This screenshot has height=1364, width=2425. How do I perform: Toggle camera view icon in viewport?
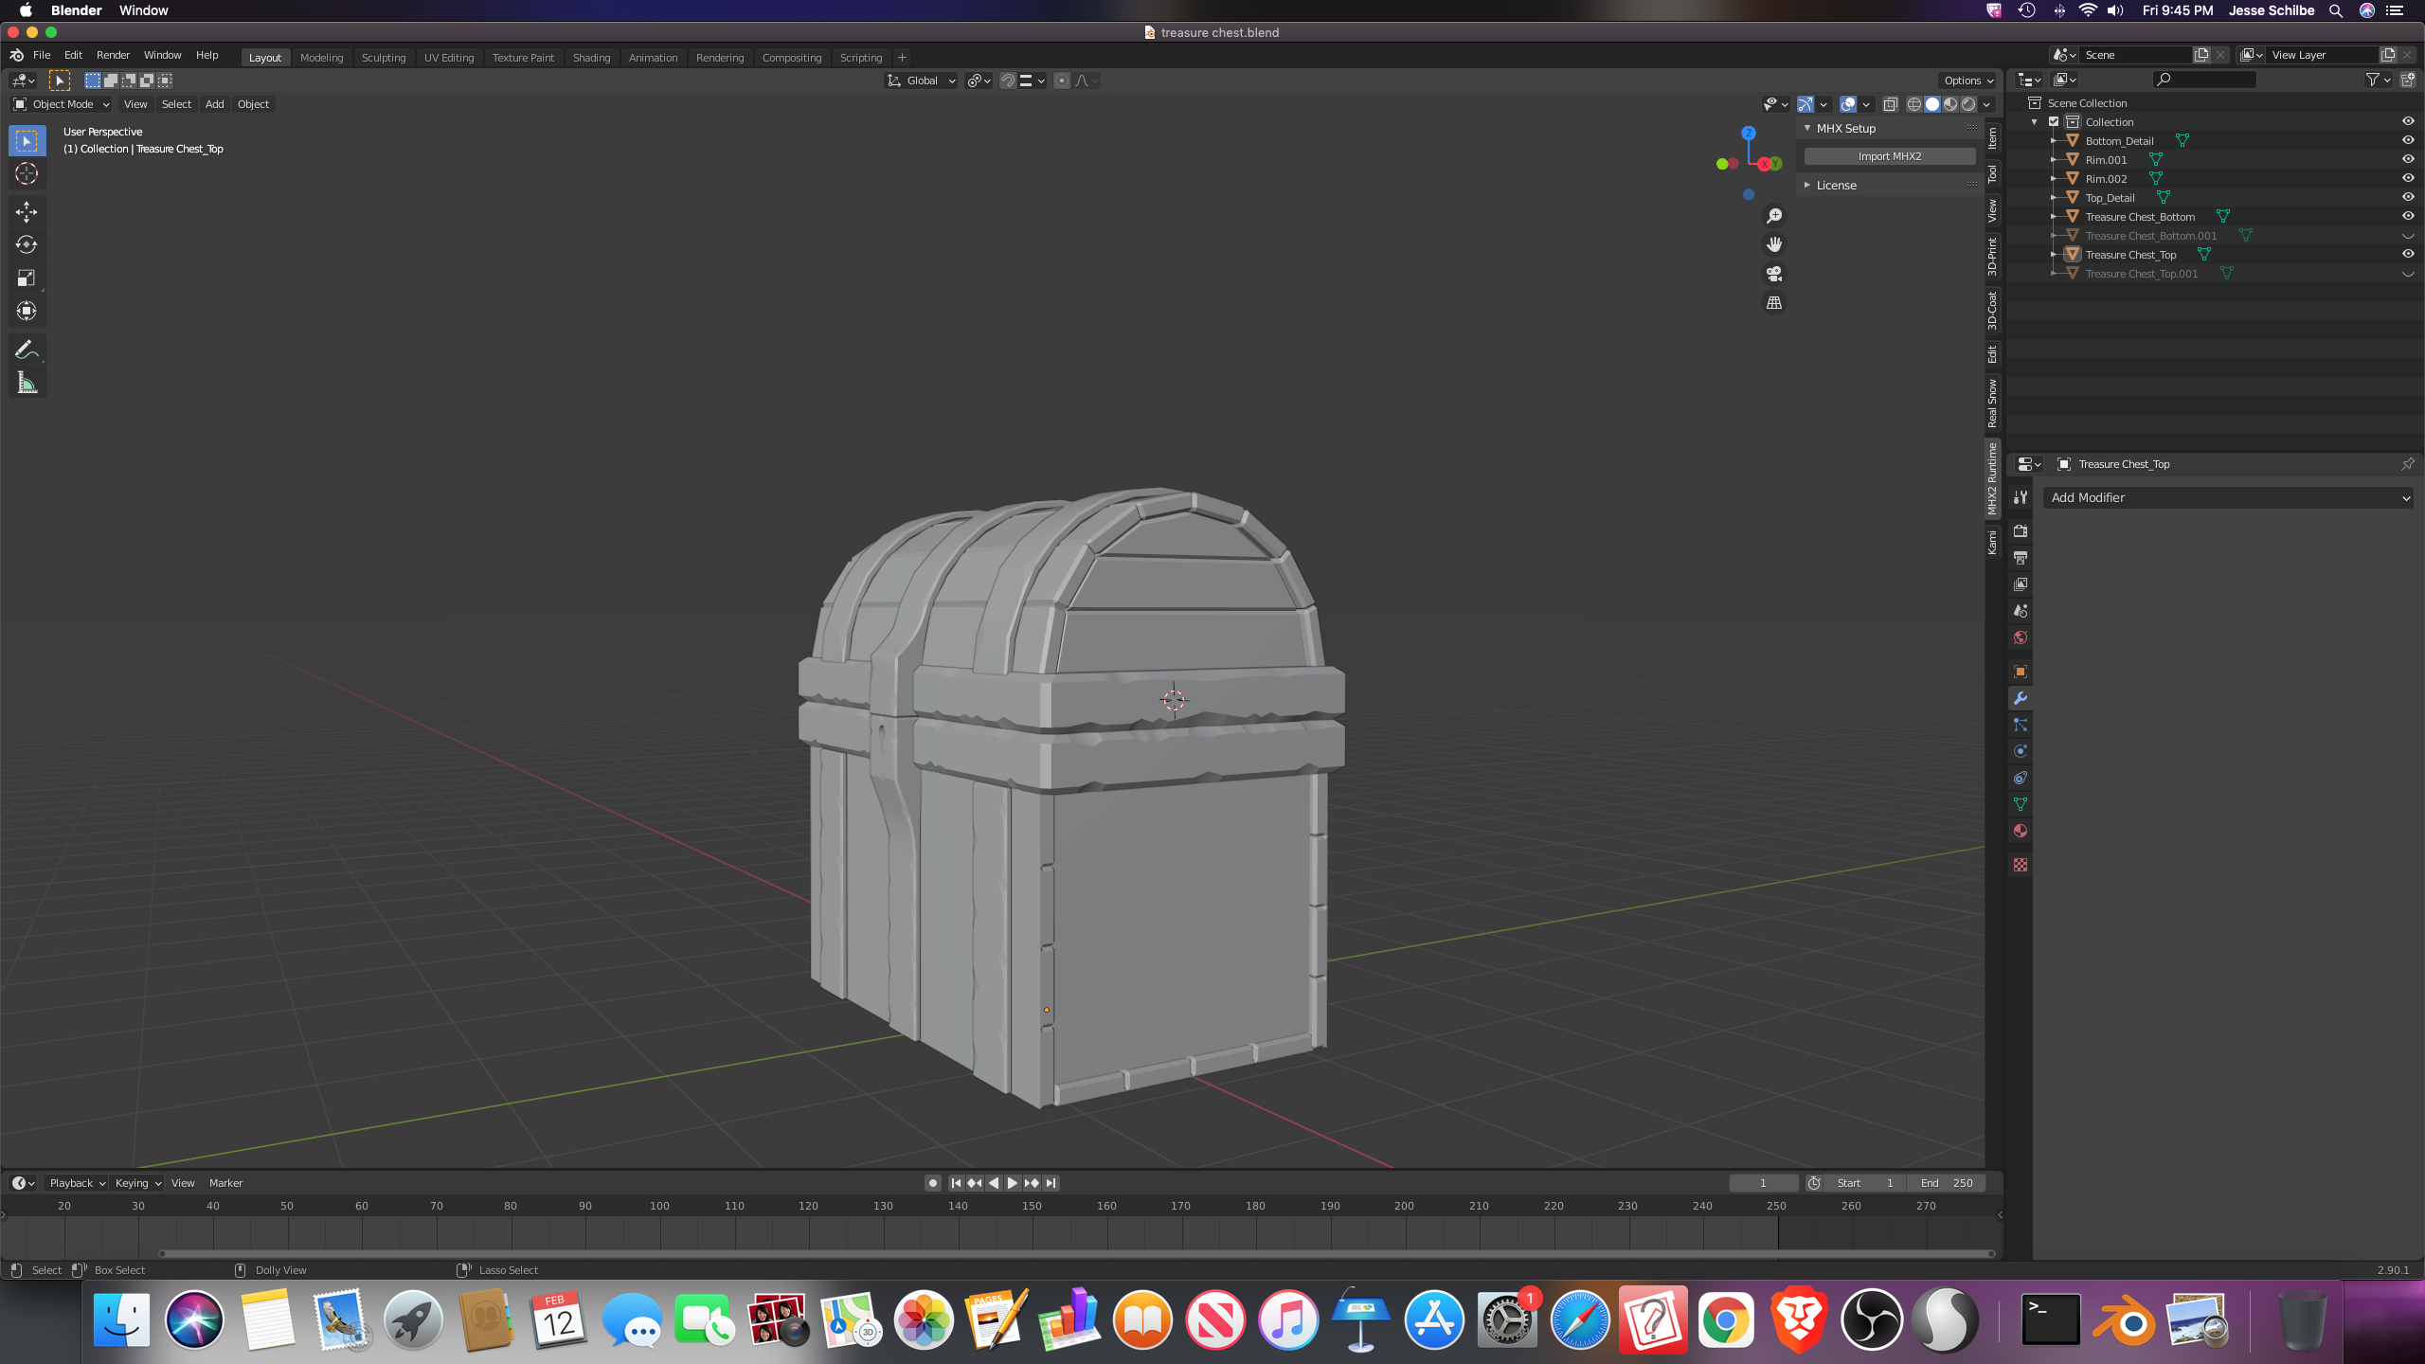1774,274
